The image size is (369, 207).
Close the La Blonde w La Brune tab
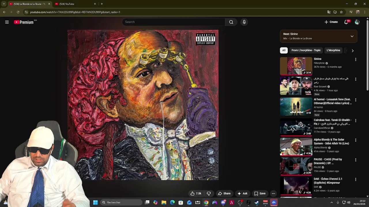(x=49, y=4)
